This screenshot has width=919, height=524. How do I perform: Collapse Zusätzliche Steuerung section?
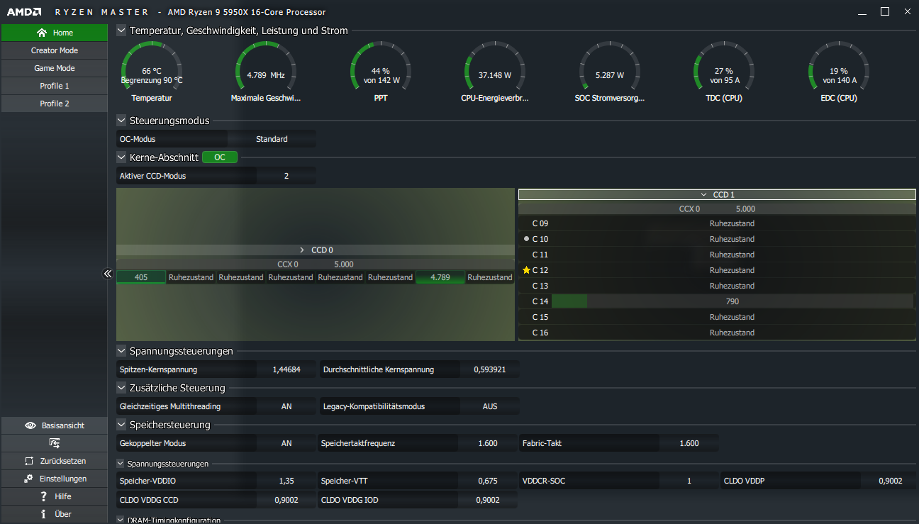(x=121, y=388)
